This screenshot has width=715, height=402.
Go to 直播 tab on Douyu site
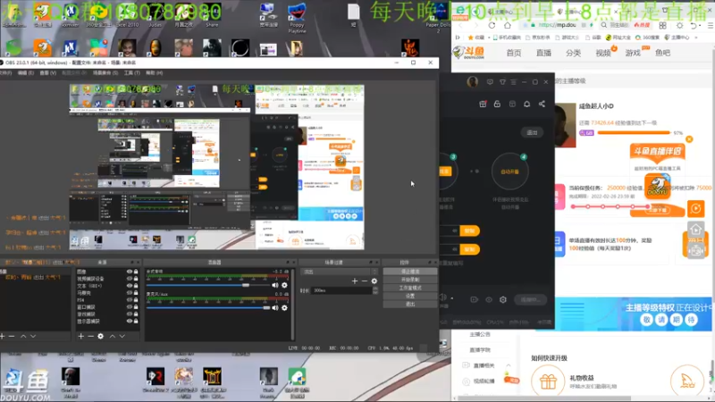[x=543, y=53]
